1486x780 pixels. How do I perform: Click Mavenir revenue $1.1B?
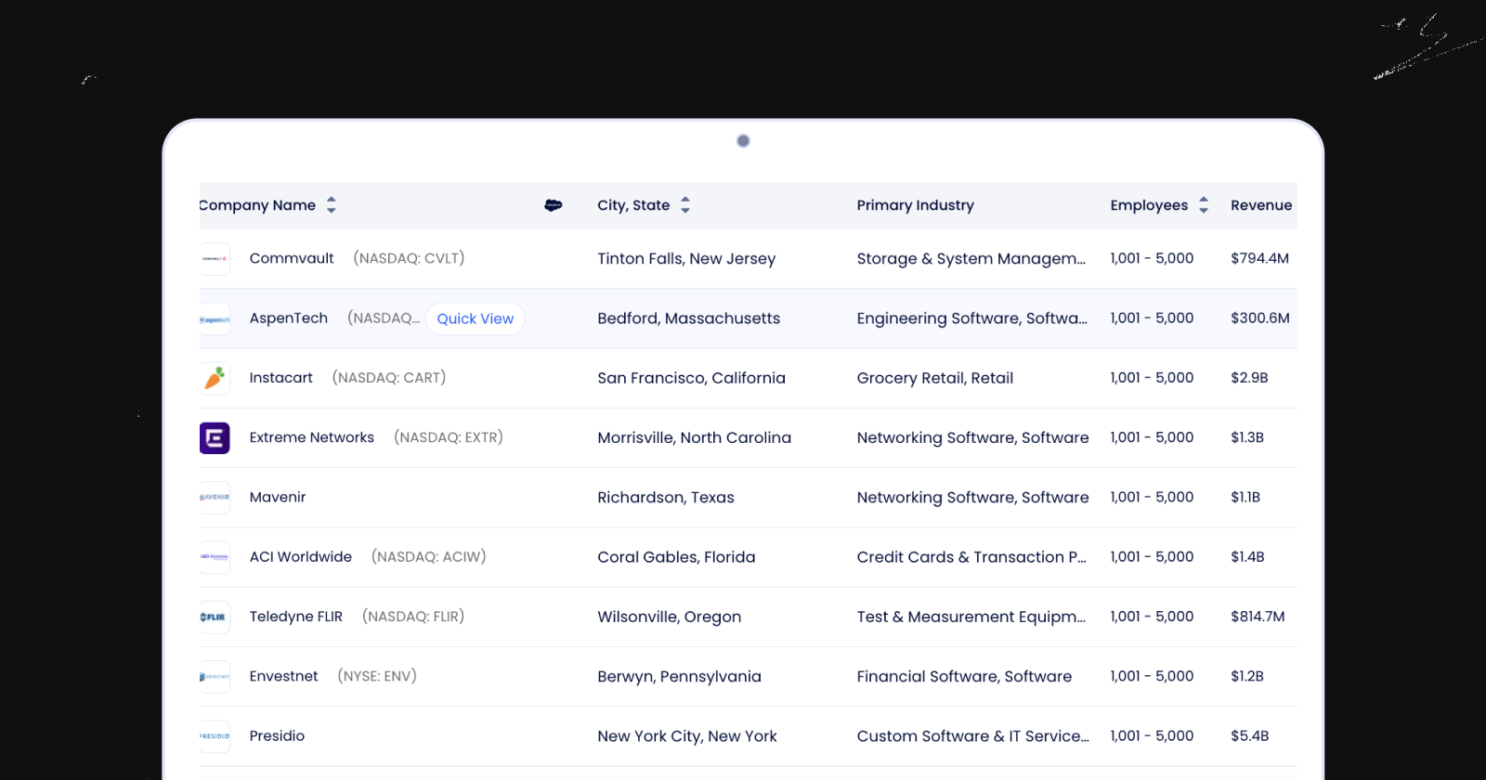(x=1245, y=497)
